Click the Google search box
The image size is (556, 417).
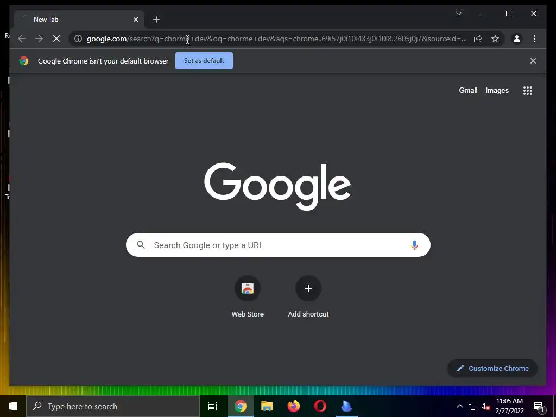pyautogui.click(x=278, y=245)
